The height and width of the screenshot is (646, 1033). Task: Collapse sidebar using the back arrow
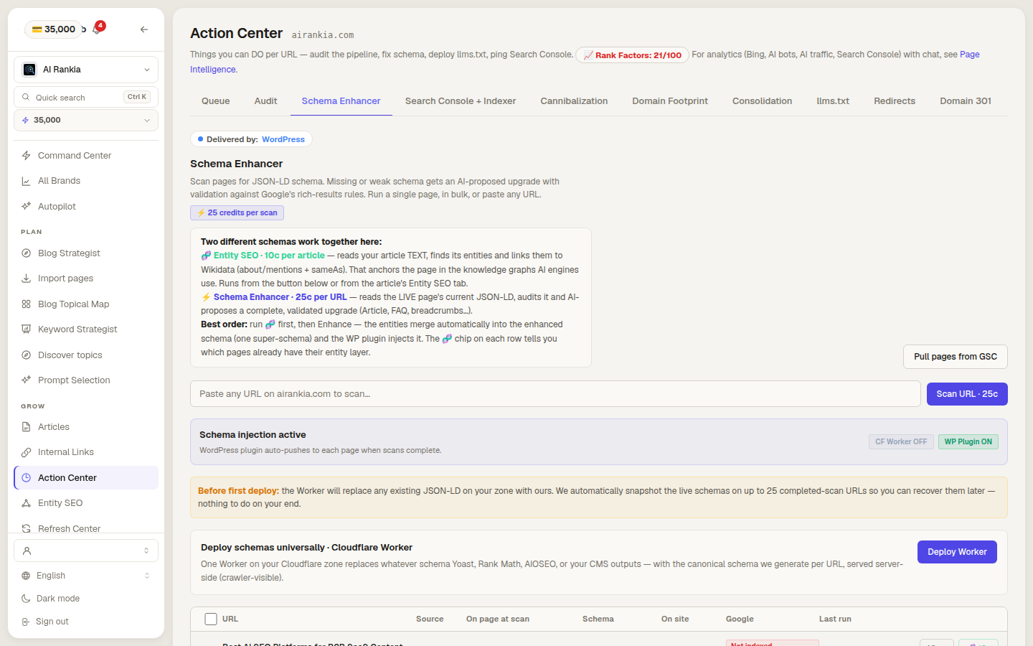point(144,29)
